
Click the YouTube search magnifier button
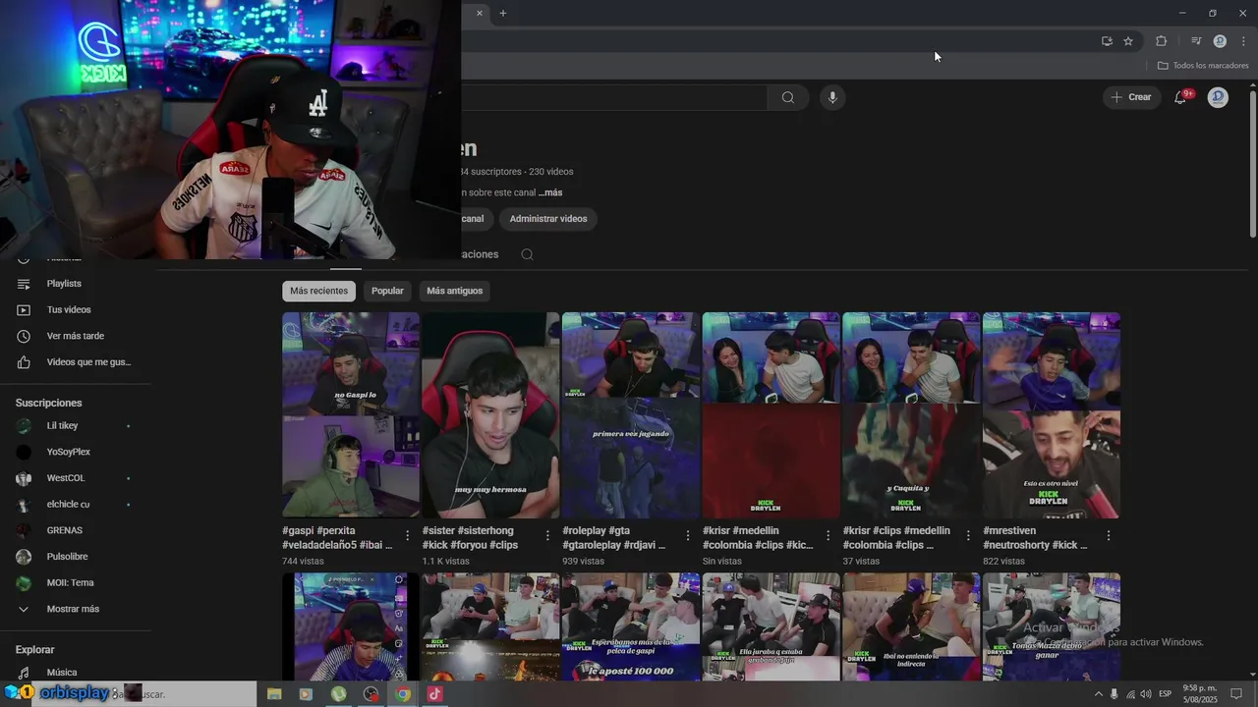point(788,97)
